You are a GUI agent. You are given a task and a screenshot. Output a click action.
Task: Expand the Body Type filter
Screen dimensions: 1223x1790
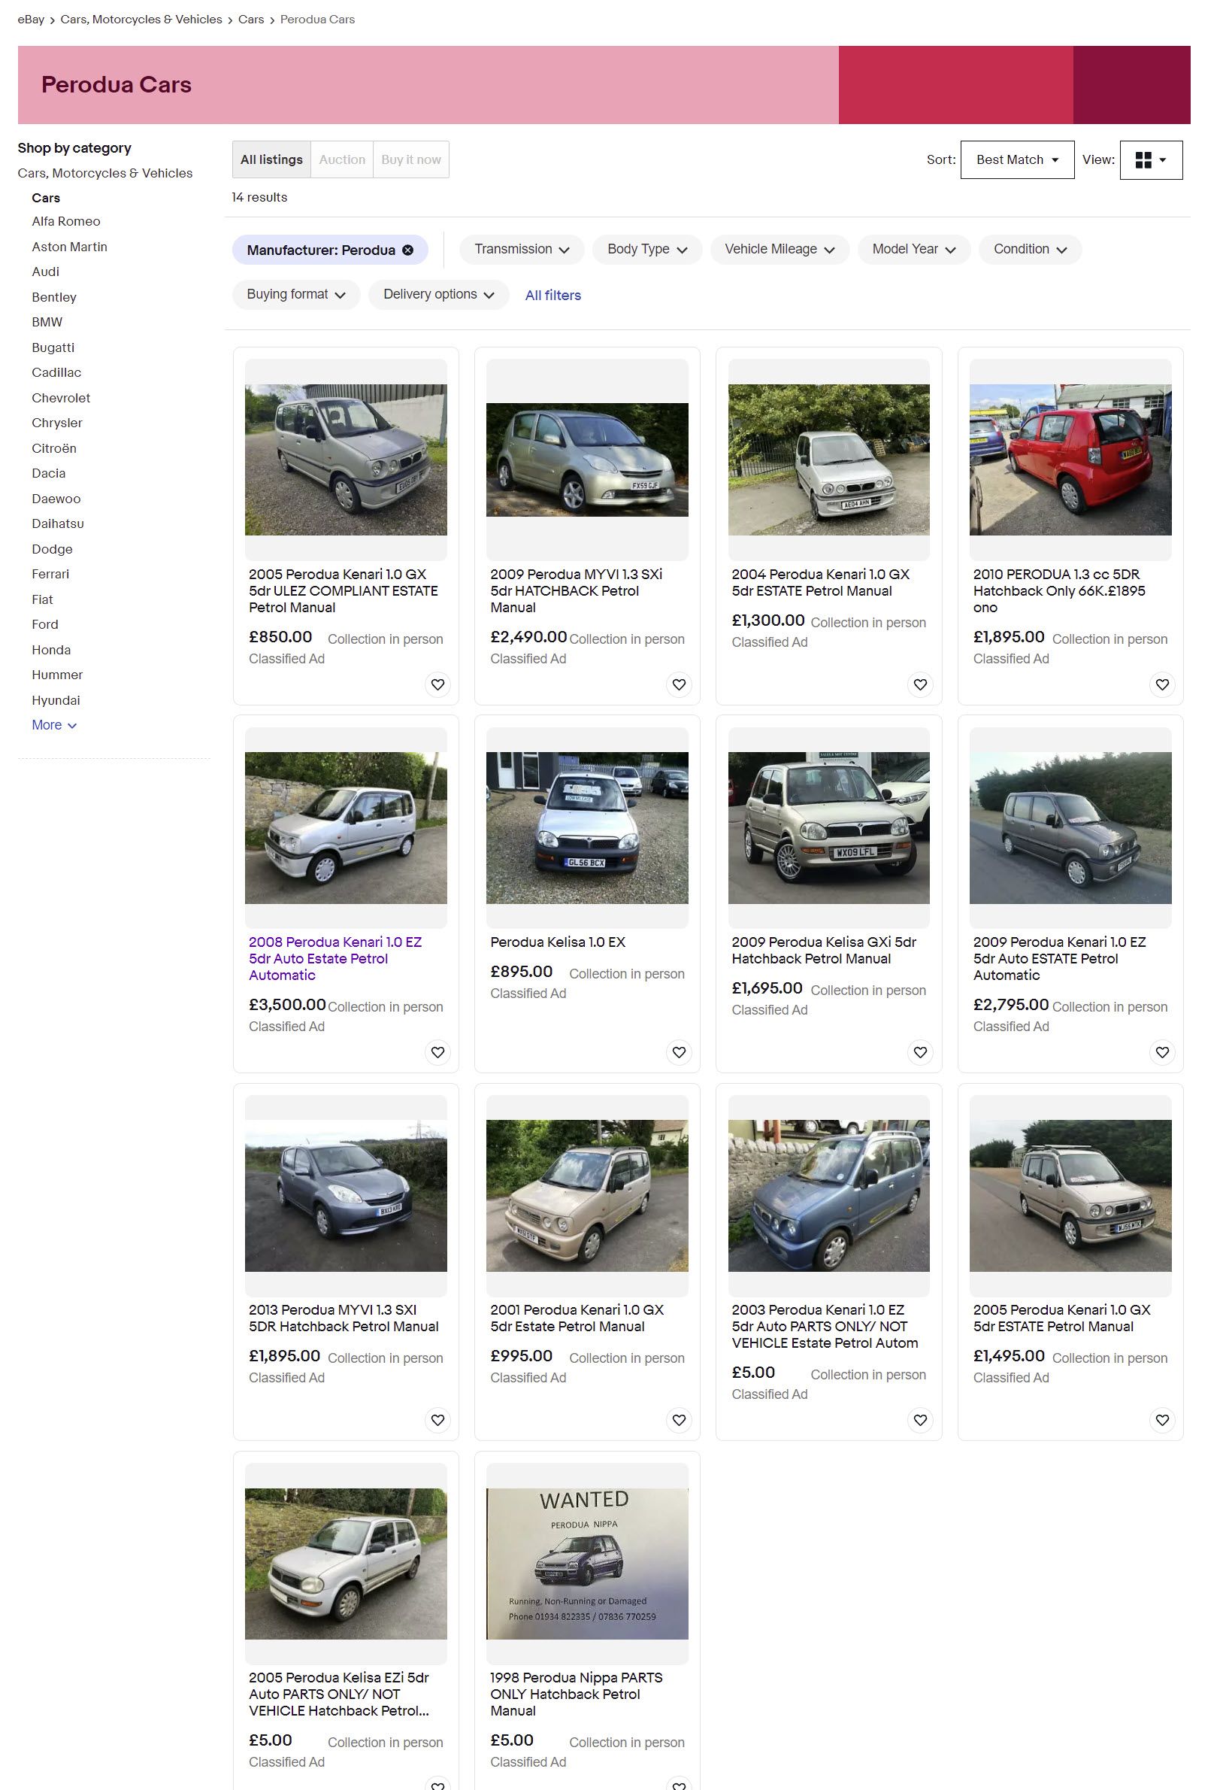[x=646, y=250]
